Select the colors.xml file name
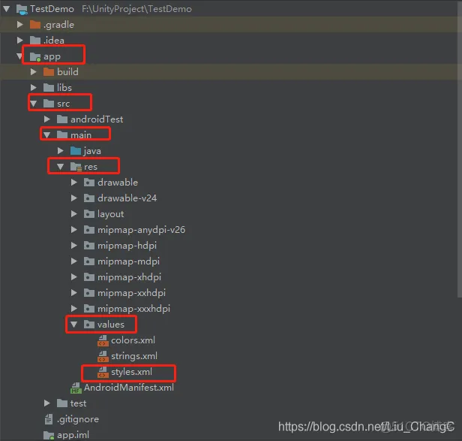The image size is (462, 441). 133,340
